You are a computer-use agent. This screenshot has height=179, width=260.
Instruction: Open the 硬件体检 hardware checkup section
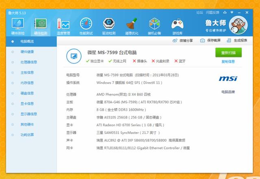click(x=18, y=26)
